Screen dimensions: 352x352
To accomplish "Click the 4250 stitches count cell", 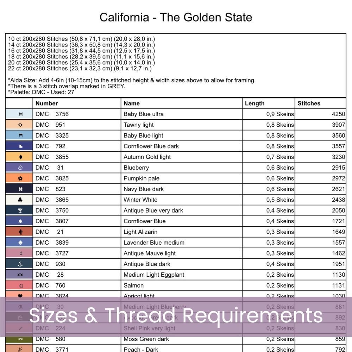I will [x=338, y=114].
